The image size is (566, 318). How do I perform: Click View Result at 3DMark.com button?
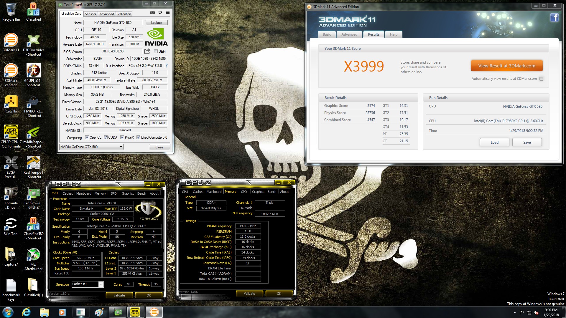coord(507,66)
